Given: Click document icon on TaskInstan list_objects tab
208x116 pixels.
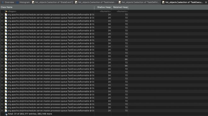Looking at the screenshot, I should tap(76, 2).
